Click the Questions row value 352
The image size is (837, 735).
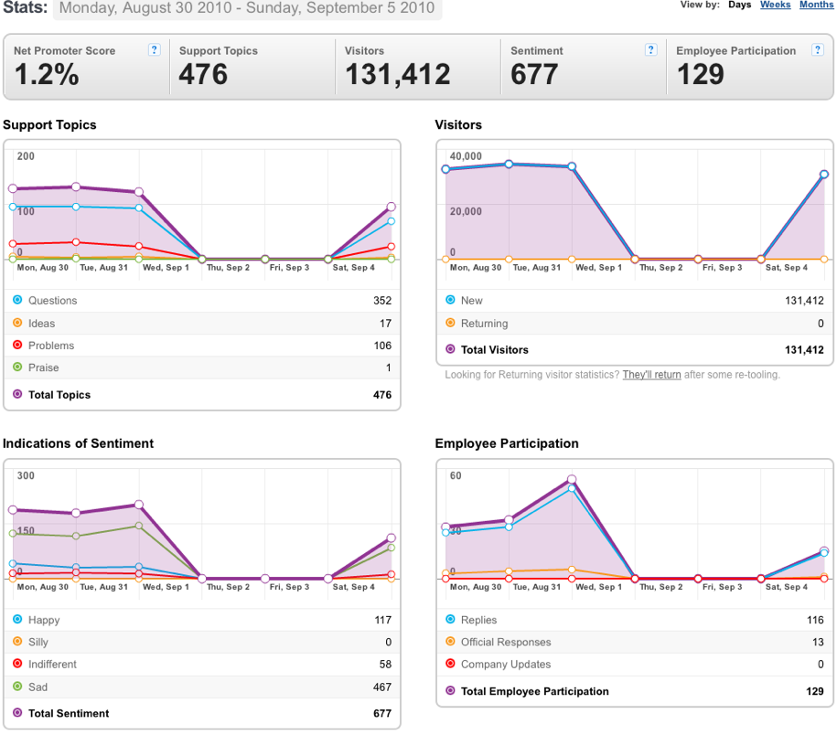tap(382, 300)
